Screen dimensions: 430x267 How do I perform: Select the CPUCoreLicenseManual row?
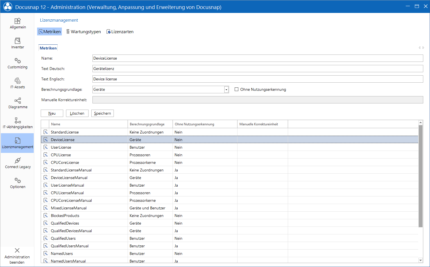point(229,200)
